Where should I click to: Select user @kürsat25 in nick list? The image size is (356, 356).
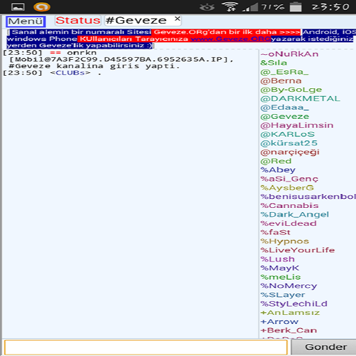289,143
